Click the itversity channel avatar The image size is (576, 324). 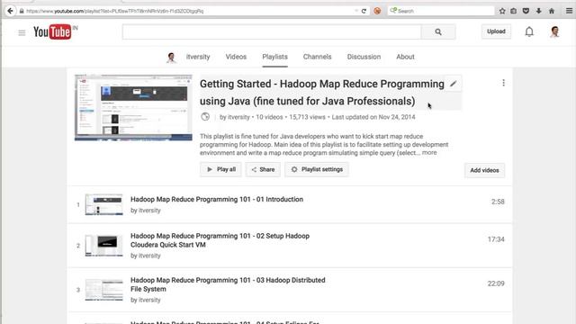click(171, 58)
